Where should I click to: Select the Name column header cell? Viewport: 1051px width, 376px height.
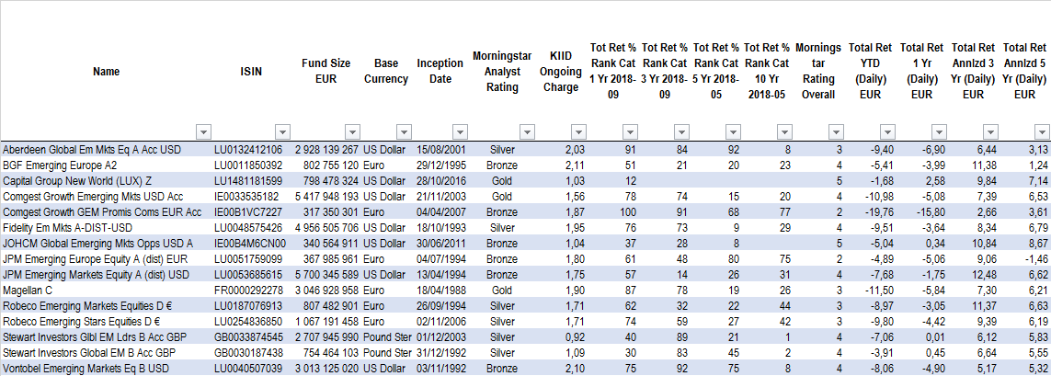(x=107, y=70)
